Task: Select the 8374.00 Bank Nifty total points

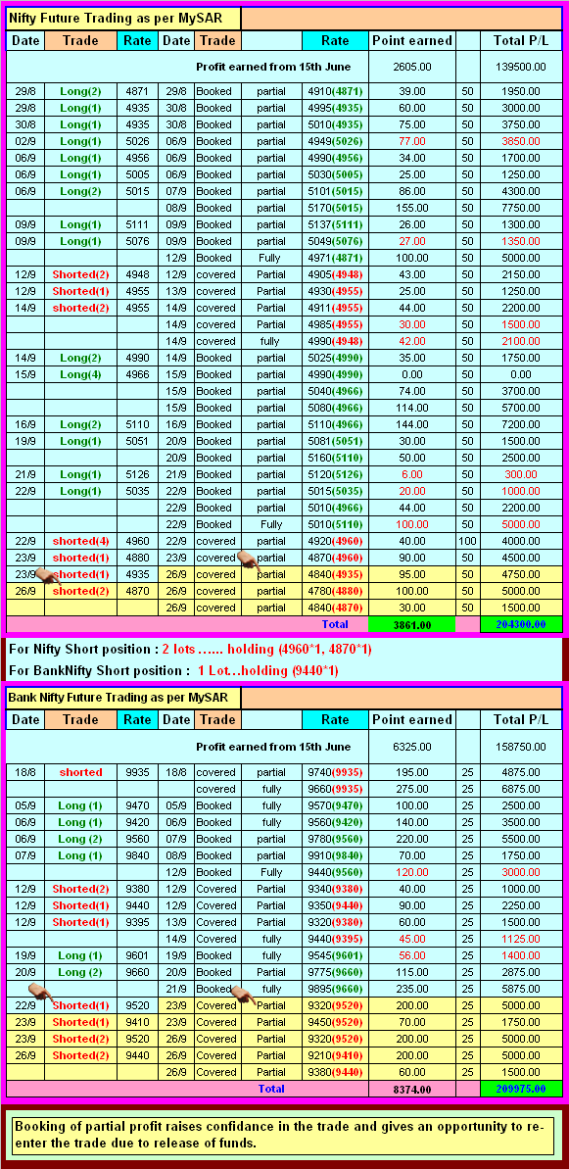Action: (412, 1090)
